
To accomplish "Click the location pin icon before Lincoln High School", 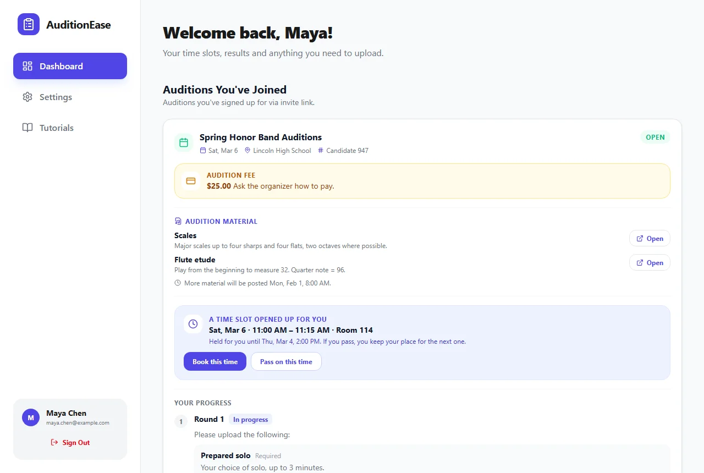I will [x=248, y=151].
